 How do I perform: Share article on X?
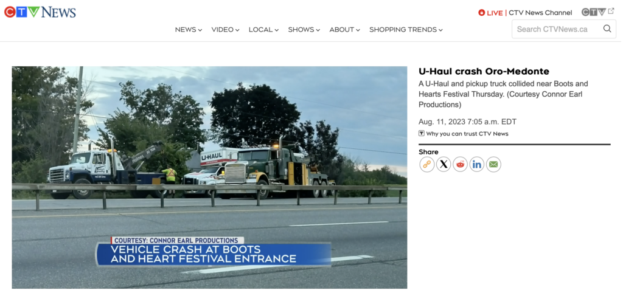click(x=444, y=164)
